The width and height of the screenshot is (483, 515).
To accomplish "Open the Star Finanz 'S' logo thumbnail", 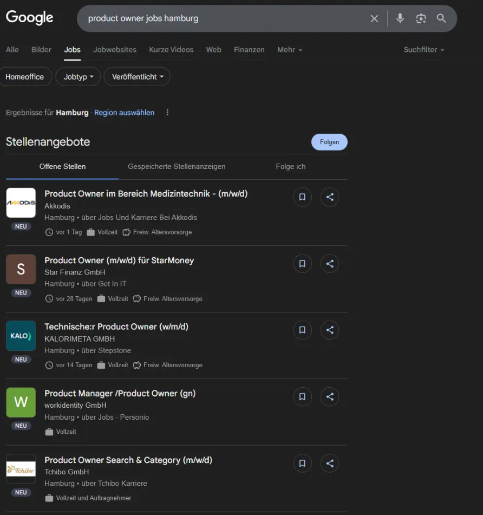I will click(x=21, y=269).
